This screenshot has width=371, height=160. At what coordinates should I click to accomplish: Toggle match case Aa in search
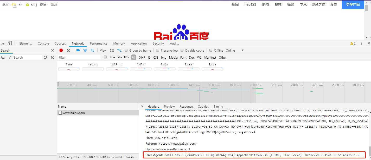click(x=3, y=58)
